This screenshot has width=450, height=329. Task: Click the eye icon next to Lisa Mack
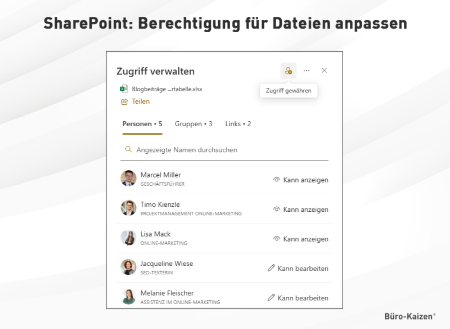click(276, 238)
